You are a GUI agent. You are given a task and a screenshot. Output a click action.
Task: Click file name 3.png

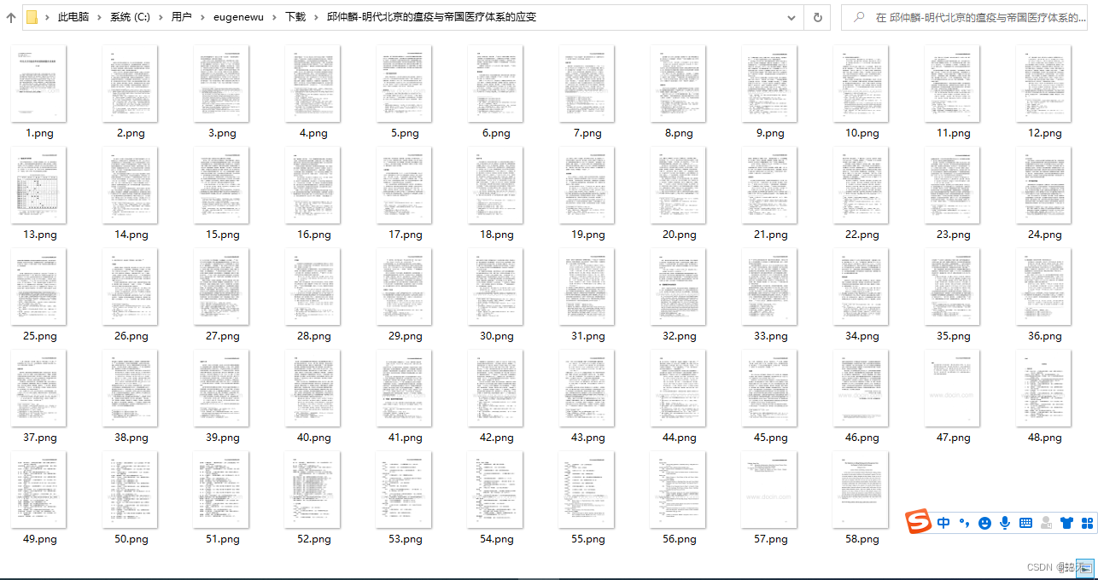(x=222, y=133)
